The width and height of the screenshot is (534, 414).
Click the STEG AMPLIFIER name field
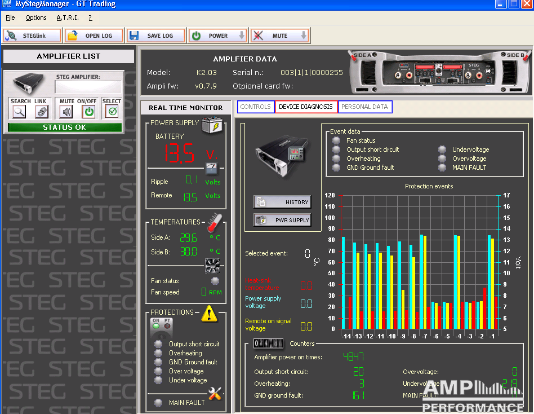[x=88, y=87]
